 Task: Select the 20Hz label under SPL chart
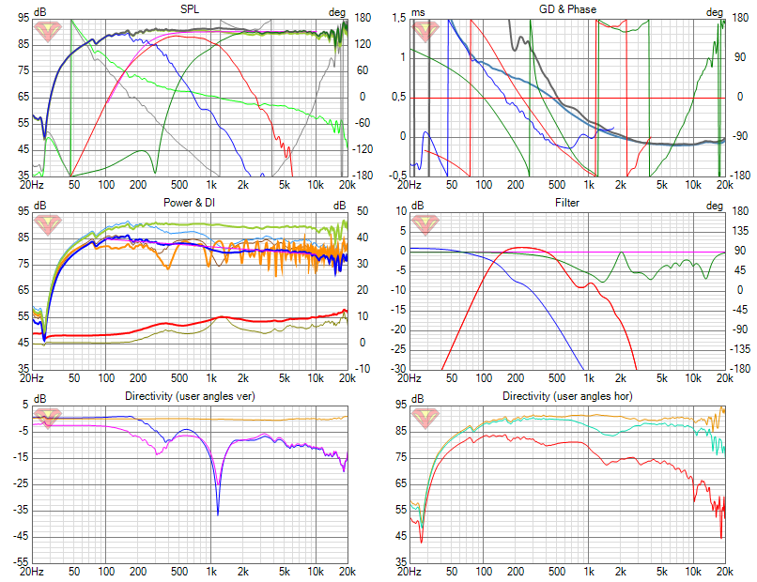(x=31, y=185)
